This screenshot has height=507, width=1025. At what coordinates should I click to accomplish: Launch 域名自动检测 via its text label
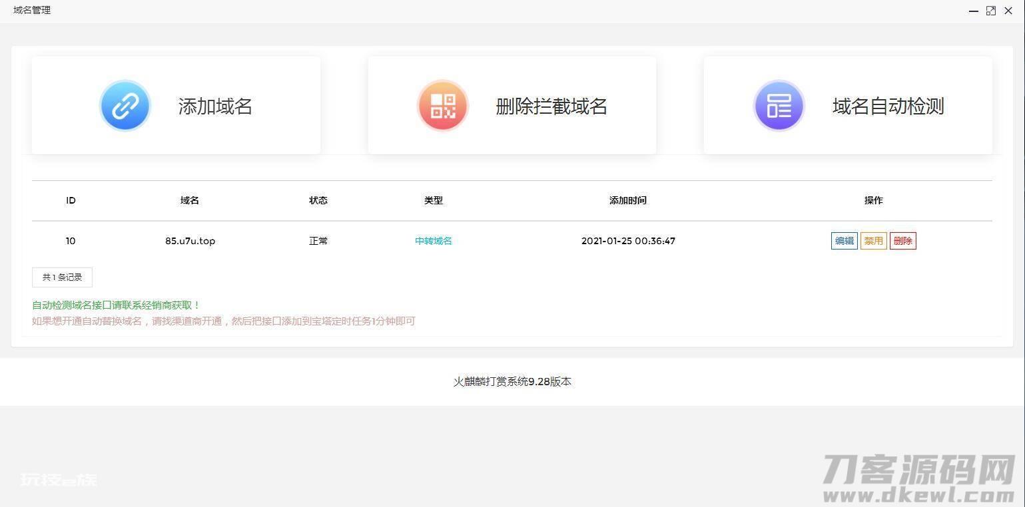(x=888, y=106)
